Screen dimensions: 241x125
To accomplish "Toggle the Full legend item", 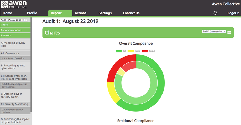I will point(121,51).
